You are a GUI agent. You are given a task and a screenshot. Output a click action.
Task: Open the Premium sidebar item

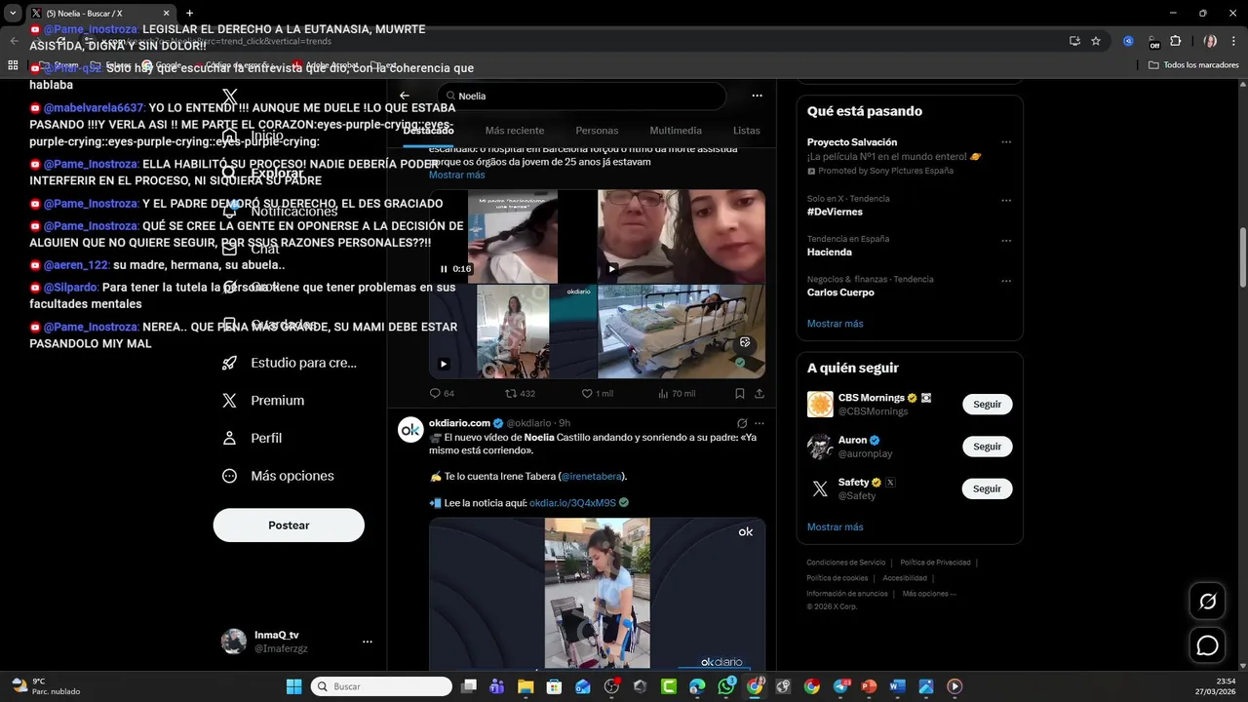(x=263, y=401)
